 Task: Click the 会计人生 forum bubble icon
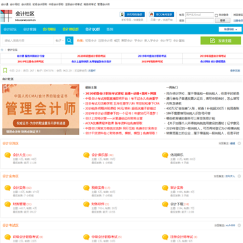pos(7,155)
